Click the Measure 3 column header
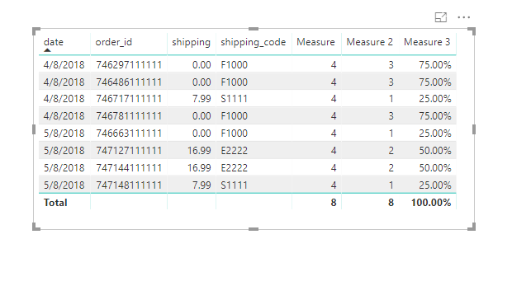This screenshot has height=300, width=531. click(x=427, y=42)
